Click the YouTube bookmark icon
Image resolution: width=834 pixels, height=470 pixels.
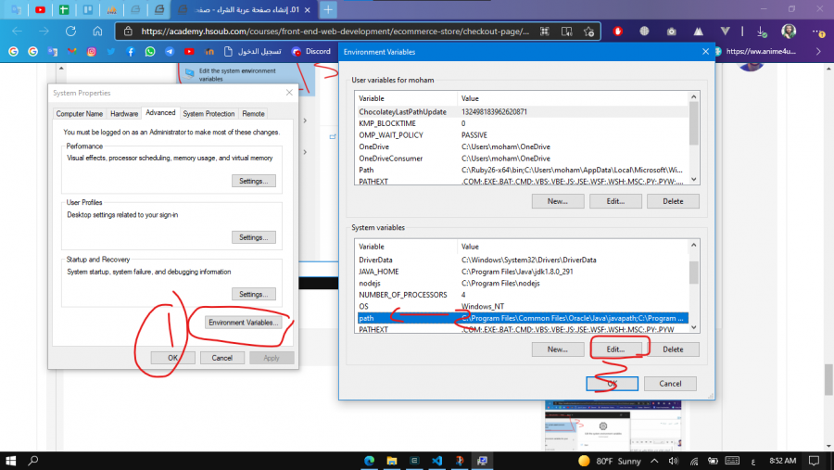point(189,52)
